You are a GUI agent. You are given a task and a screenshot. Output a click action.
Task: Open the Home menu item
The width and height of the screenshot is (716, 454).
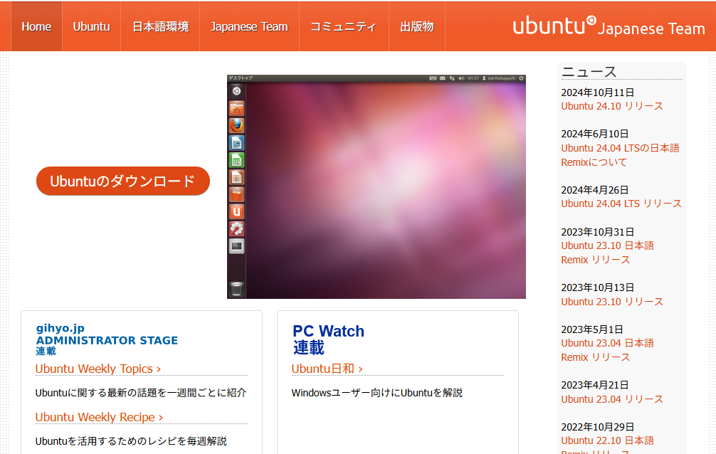[36, 26]
